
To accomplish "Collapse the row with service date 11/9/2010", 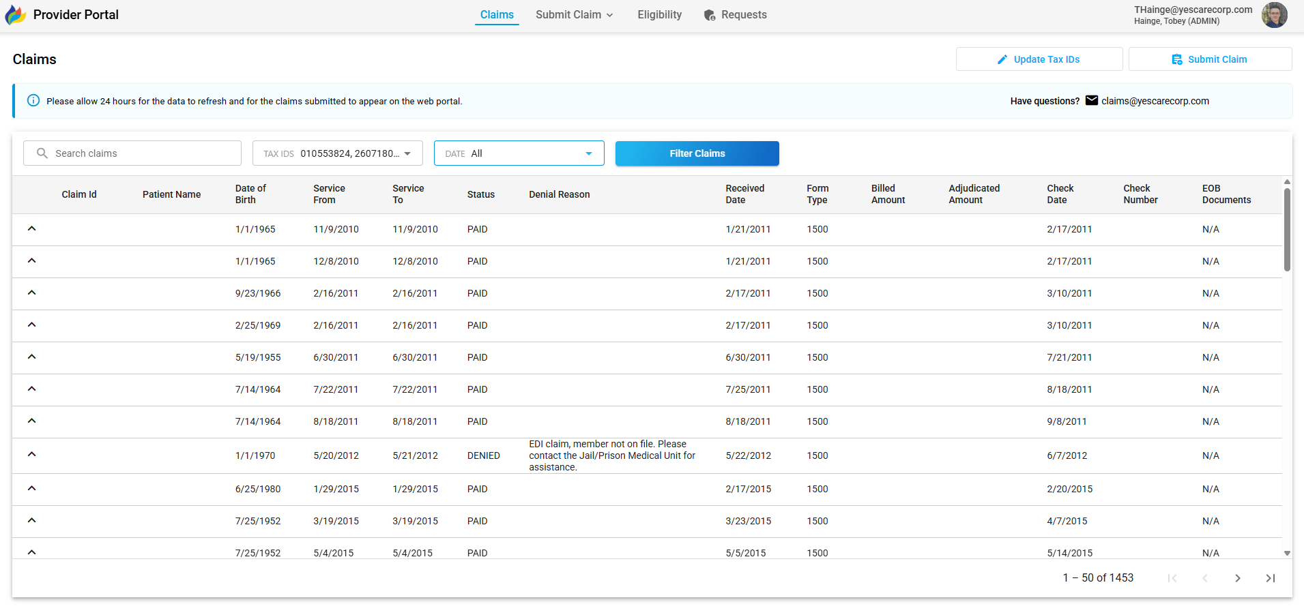I will [31, 228].
